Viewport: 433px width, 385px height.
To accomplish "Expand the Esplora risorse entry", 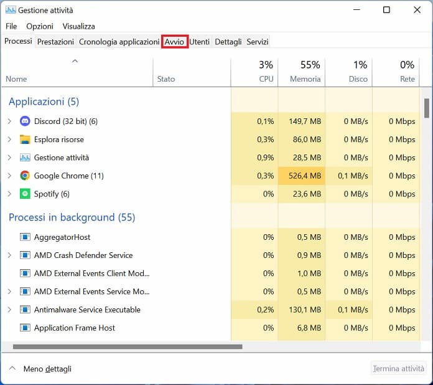I will 9,140.
